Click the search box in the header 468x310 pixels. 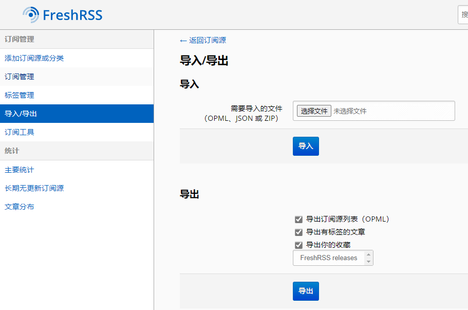[463, 15]
